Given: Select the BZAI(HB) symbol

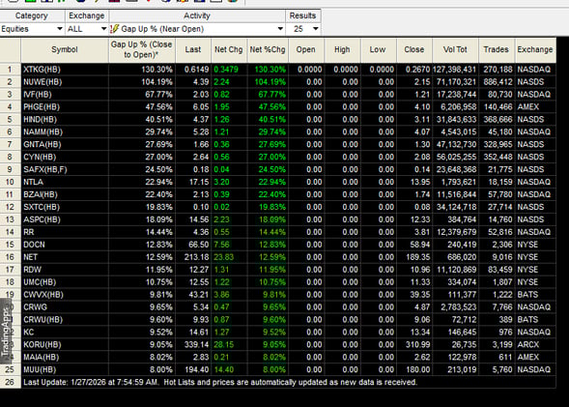Looking at the screenshot, I should point(41,194).
